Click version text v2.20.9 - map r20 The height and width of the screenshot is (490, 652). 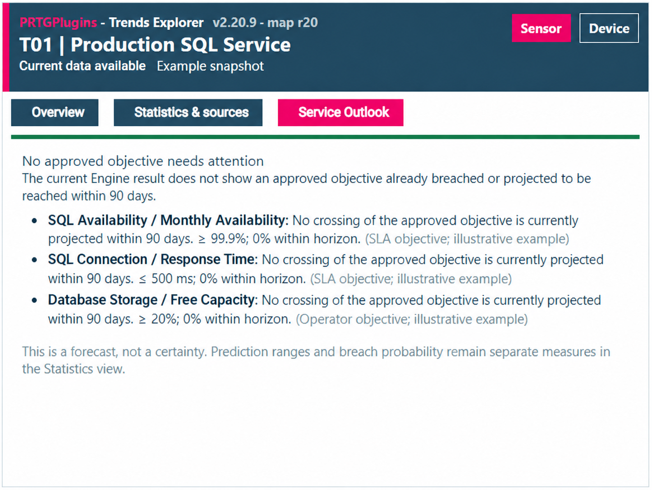265,23
